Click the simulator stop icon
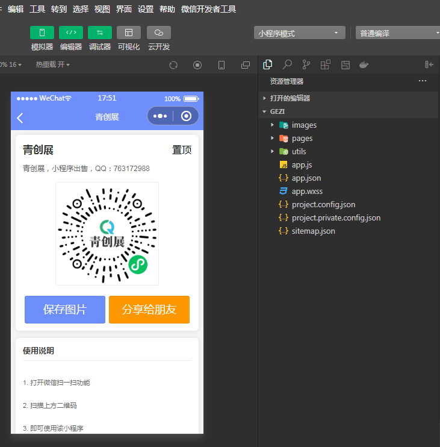This screenshot has width=440, height=447. (197, 65)
